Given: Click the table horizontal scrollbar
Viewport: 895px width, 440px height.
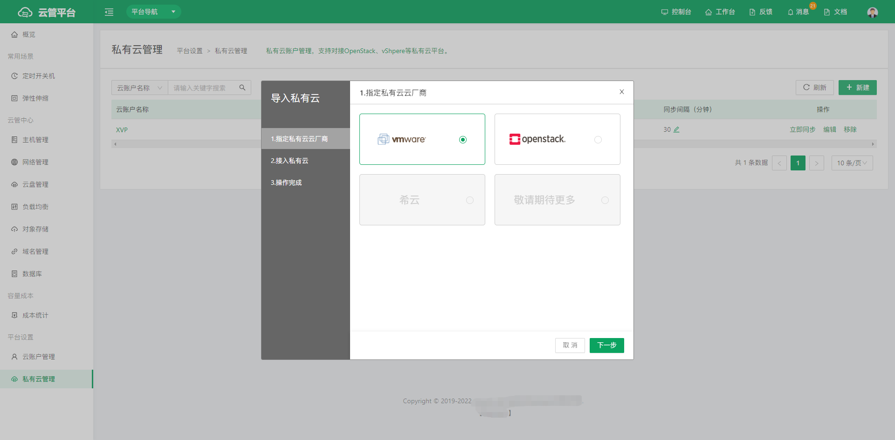Looking at the screenshot, I should [494, 144].
